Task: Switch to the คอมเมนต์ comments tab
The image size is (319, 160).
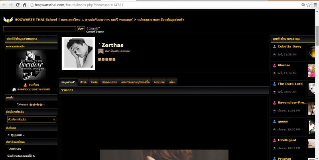Action: (x=159, y=83)
